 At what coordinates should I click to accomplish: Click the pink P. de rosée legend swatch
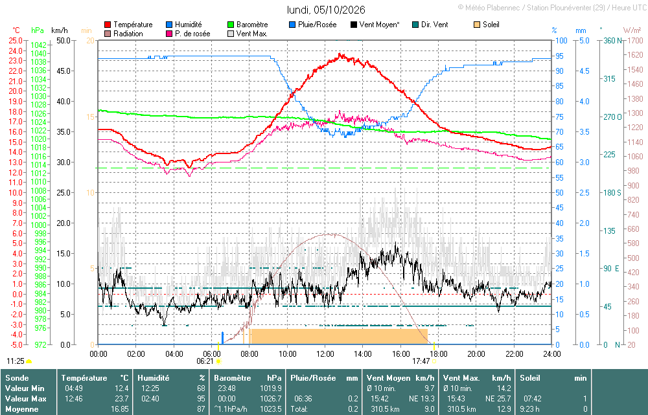pyautogui.click(x=169, y=34)
